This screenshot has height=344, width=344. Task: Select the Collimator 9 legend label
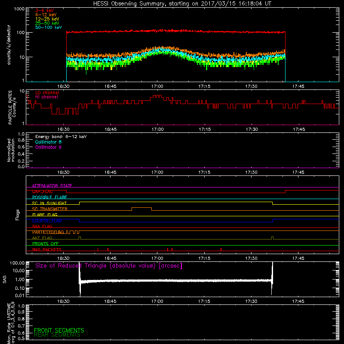pos(48,147)
